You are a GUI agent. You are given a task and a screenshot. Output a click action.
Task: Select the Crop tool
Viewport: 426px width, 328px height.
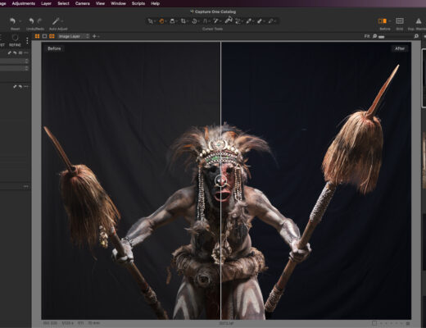184,21
